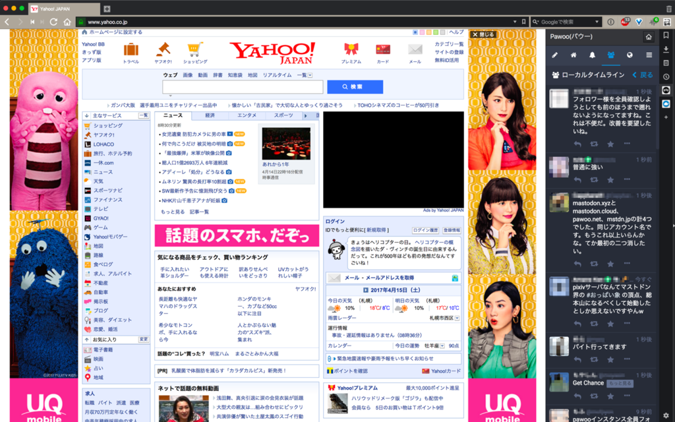Screen dimensions: 675x422
Task: Open the Pawoo home timeline icon
Action: 573,55
